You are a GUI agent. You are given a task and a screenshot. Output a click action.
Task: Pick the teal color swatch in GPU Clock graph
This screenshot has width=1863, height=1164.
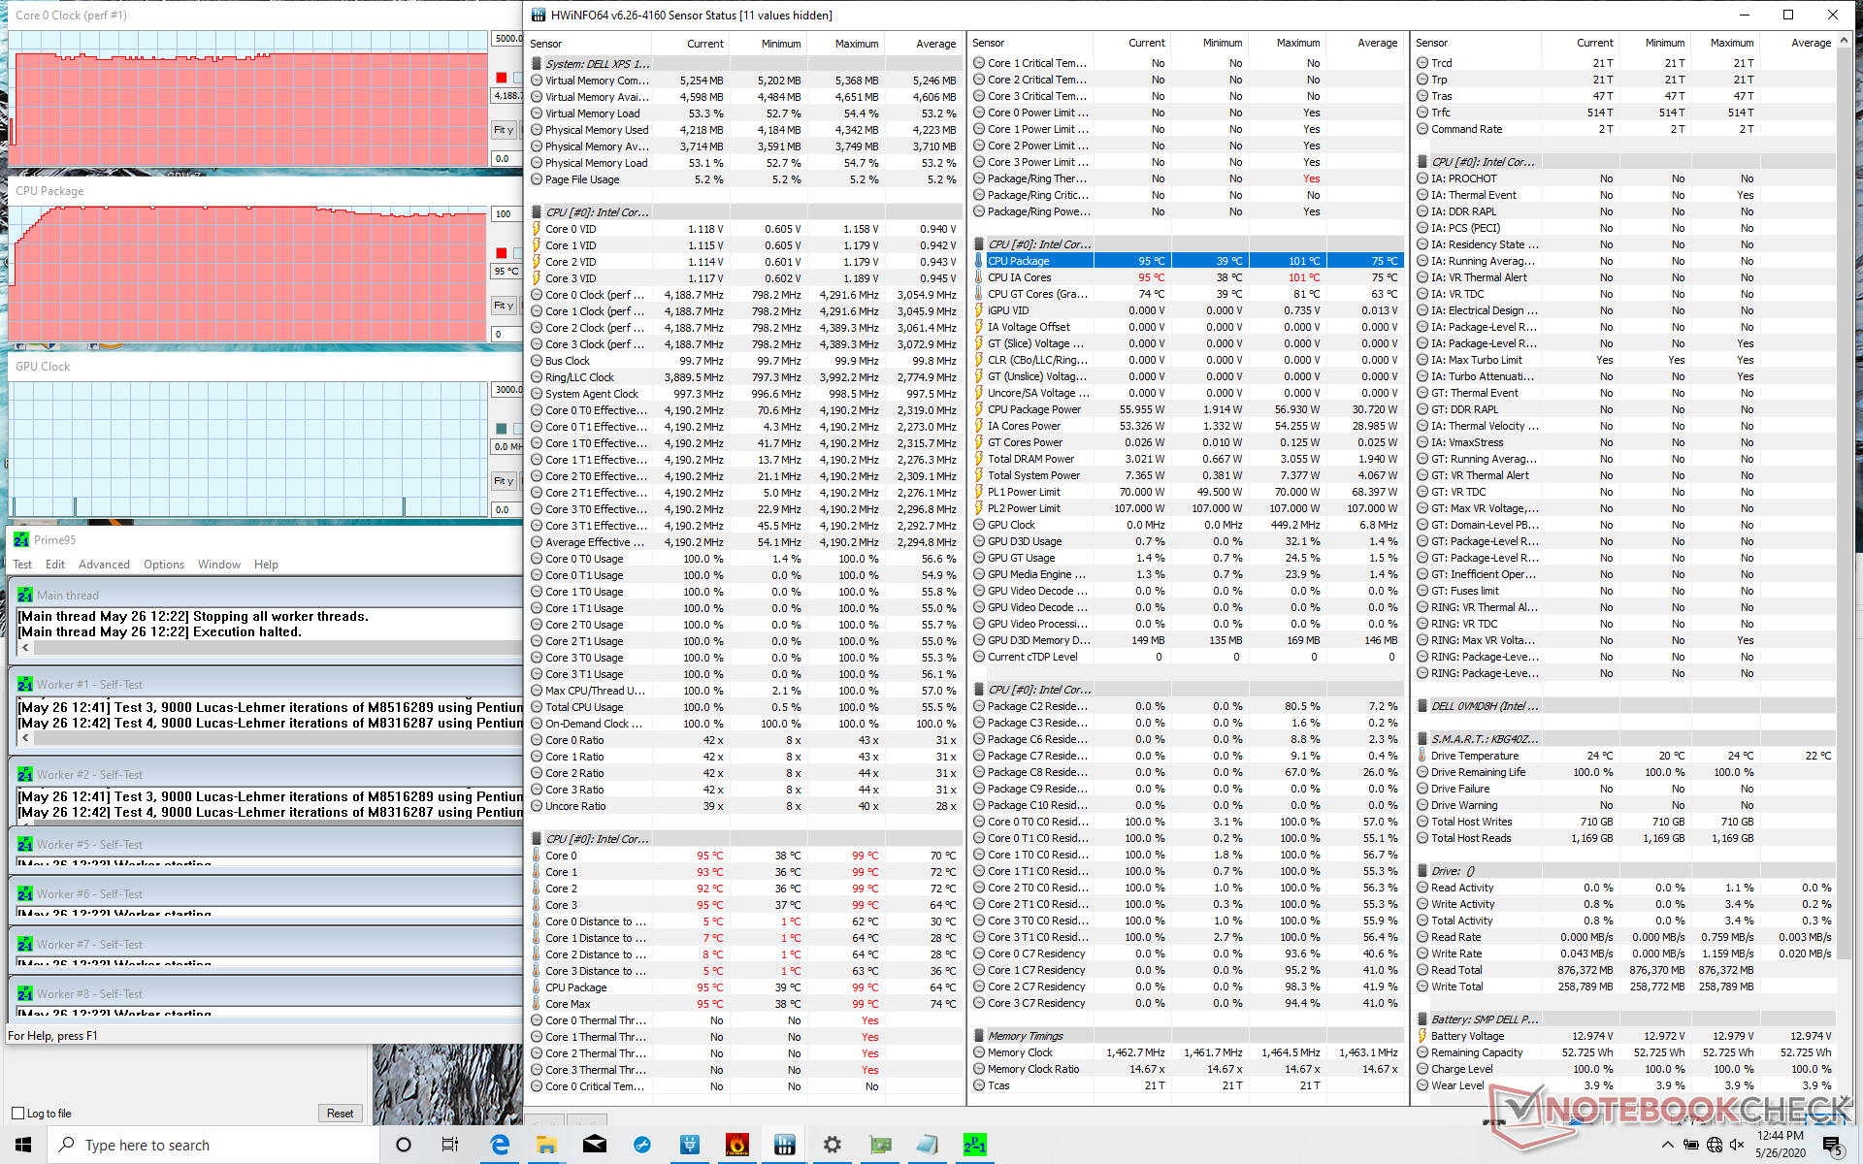[501, 429]
